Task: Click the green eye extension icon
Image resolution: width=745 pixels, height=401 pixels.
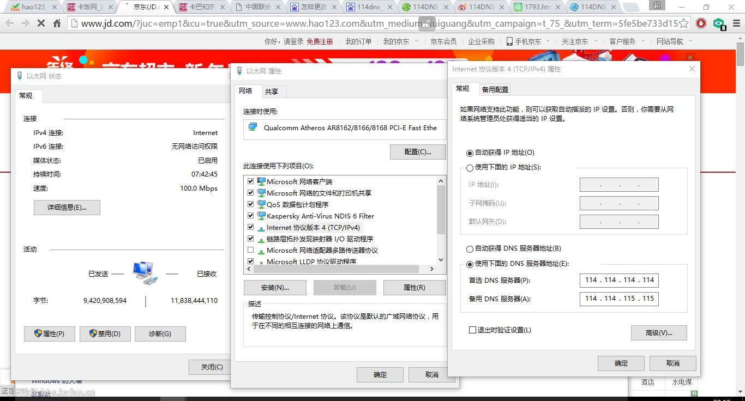Action: [x=719, y=24]
